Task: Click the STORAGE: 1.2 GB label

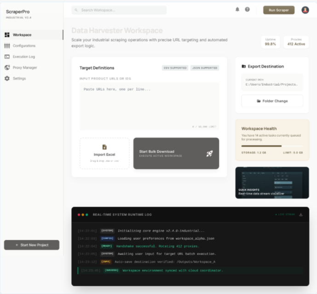Action: point(254,153)
